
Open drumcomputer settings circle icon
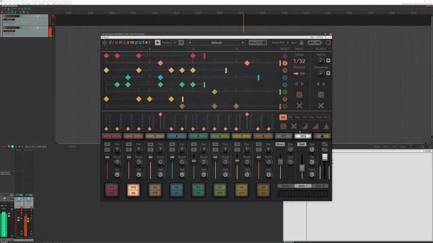tap(328, 43)
